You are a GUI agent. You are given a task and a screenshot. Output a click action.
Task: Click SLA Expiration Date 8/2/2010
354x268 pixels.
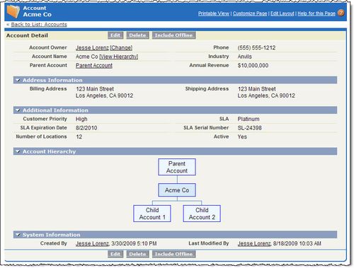coord(86,128)
